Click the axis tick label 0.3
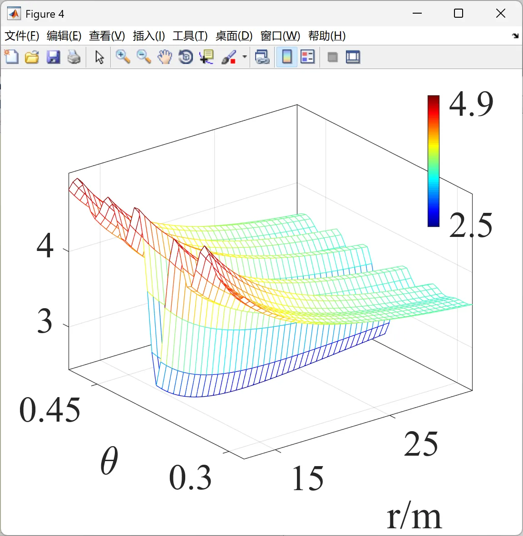Screen dimensions: 523x536 click(x=190, y=477)
